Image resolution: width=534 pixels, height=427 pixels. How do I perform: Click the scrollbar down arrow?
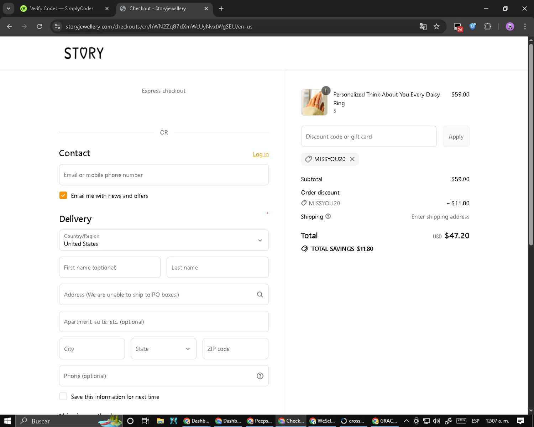click(531, 411)
